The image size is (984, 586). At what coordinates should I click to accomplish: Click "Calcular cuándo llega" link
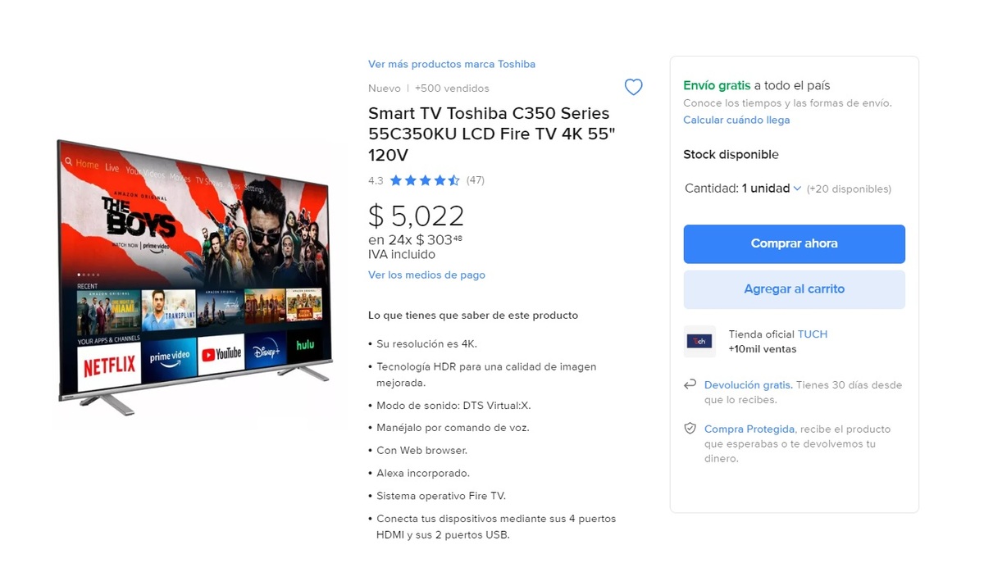[736, 120]
